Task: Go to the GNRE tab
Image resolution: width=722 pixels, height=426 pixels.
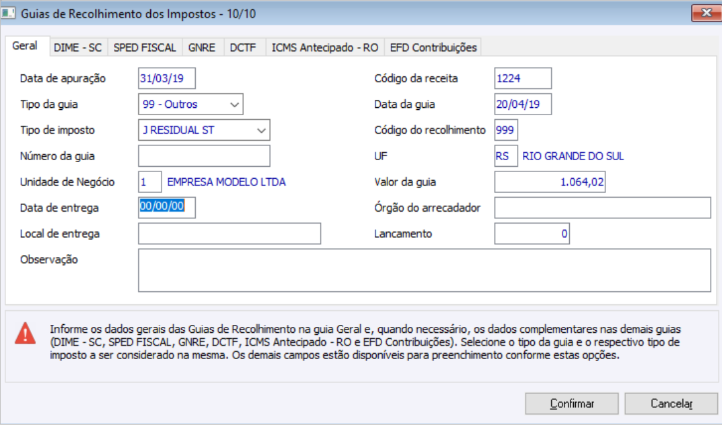Action: click(x=202, y=48)
